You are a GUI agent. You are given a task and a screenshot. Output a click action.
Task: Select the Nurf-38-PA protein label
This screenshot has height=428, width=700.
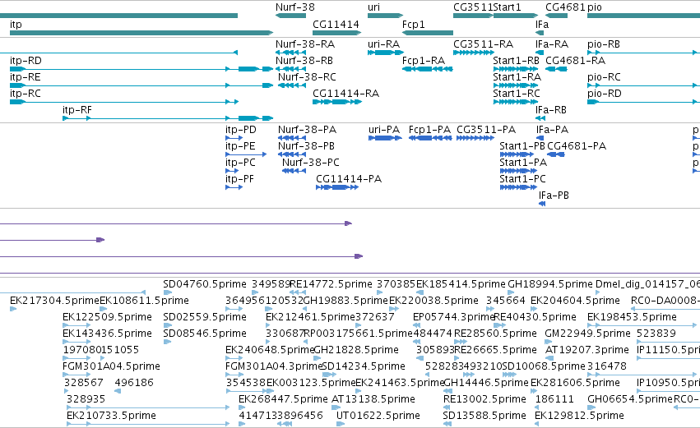(x=307, y=130)
